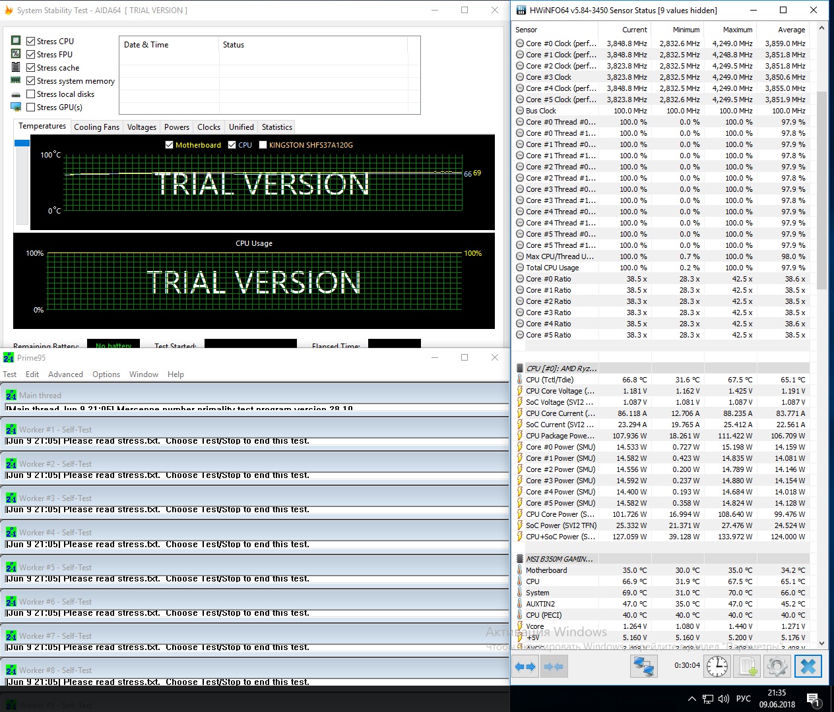
Task: Click Motherboard temperature thermometer icon
Action: coord(520,570)
